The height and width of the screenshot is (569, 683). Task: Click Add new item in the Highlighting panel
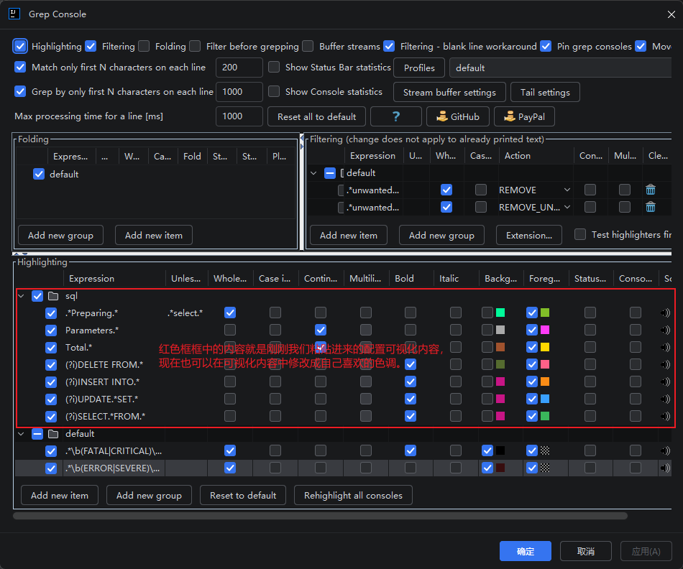60,496
